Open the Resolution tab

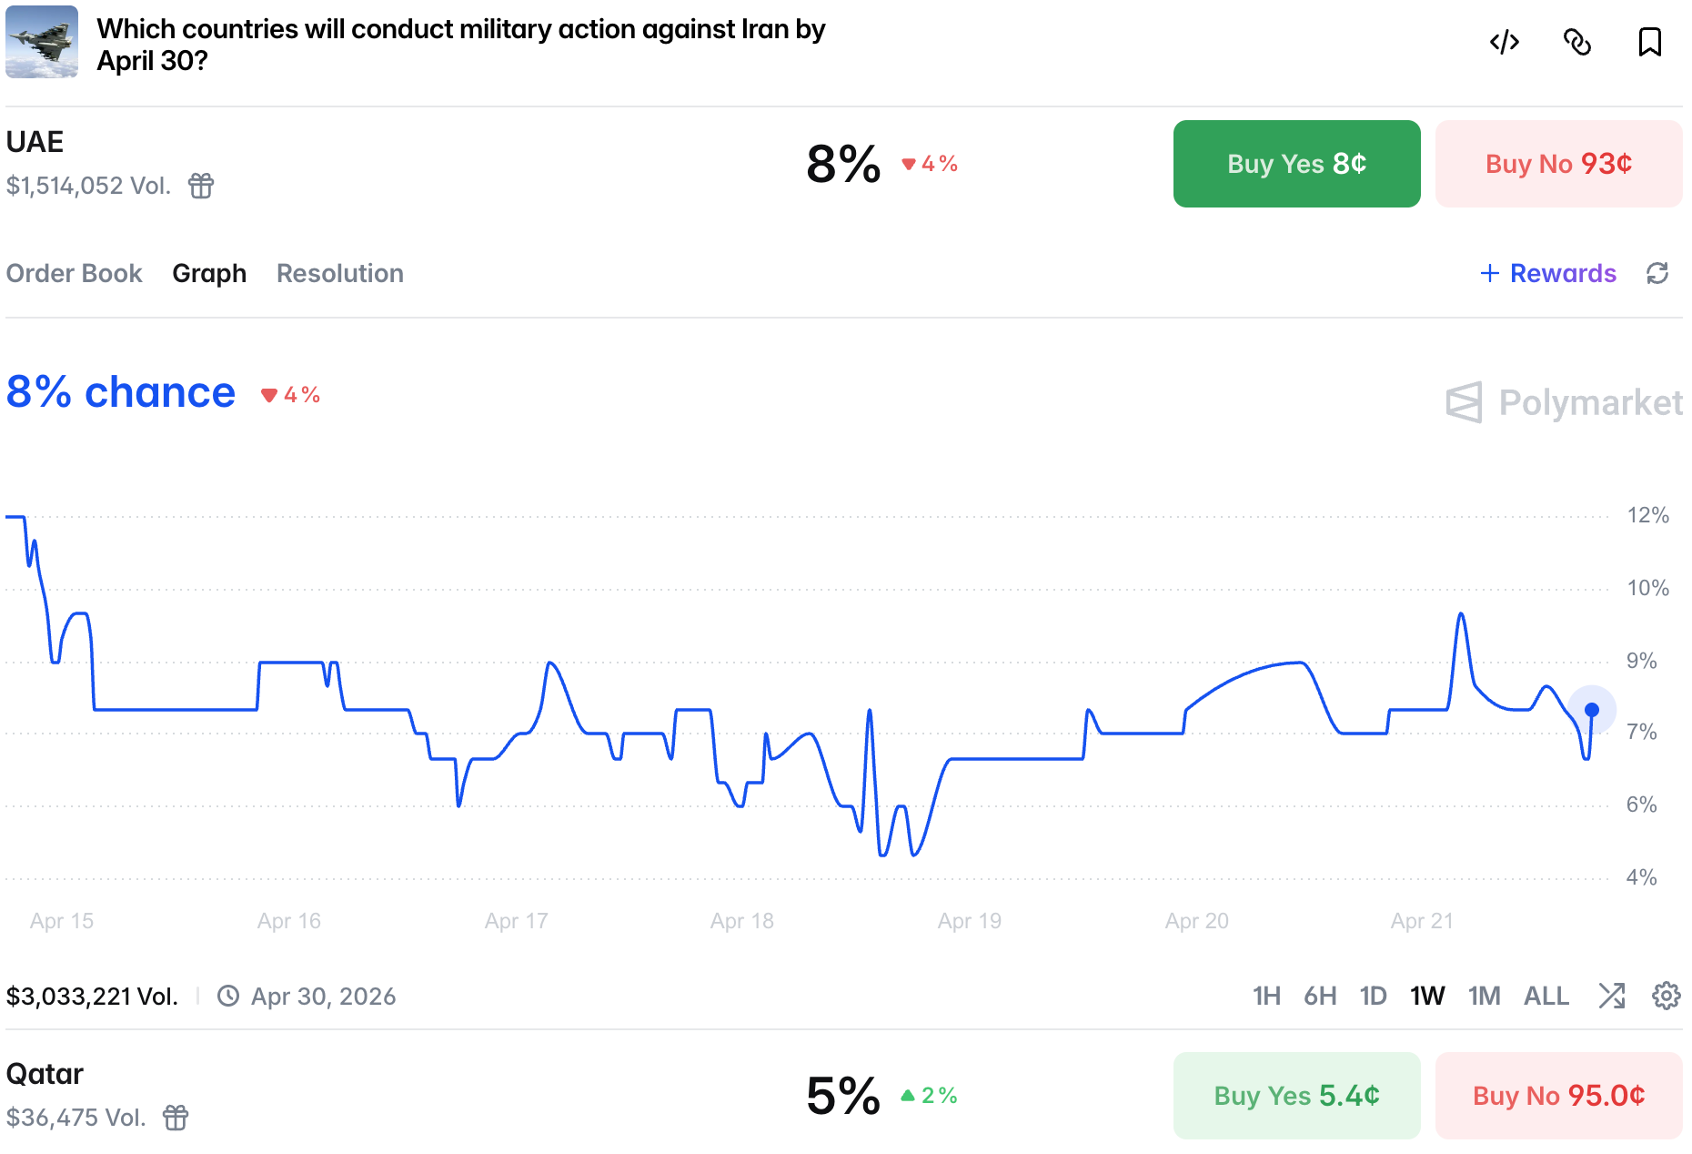pyautogui.click(x=339, y=273)
